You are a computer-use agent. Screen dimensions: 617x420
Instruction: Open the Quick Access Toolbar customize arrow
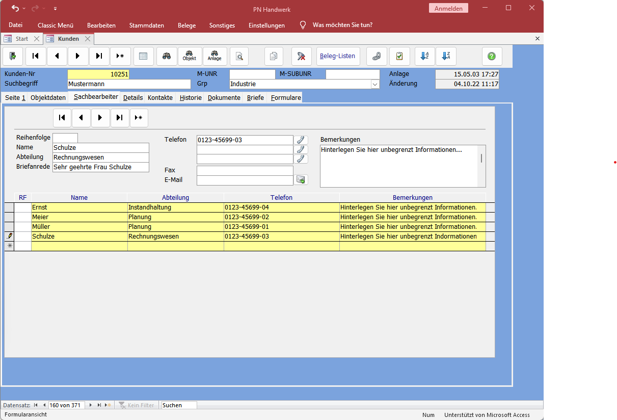pyautogui.click(x=55, y=8)
